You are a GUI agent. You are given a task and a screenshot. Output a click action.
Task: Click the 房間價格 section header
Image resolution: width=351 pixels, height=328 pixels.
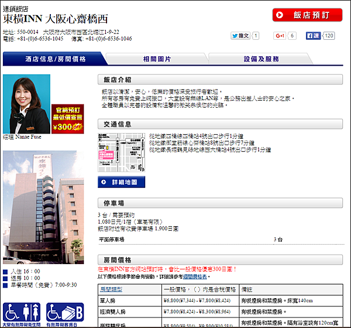coord(220,259)
